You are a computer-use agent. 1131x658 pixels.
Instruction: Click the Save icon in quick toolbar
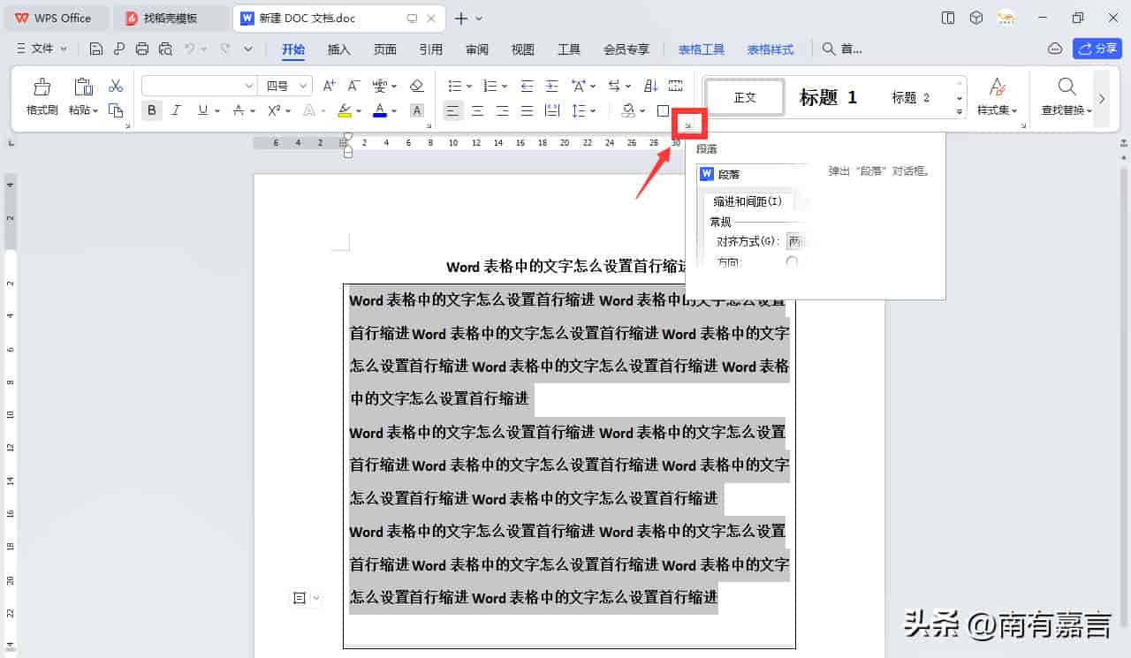[x=96, y=49]
